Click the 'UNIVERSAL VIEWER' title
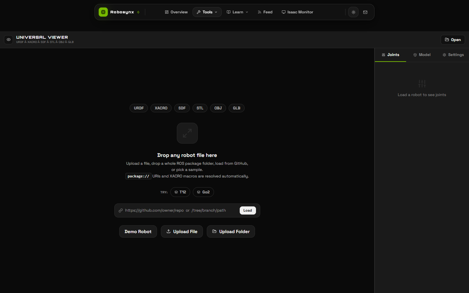469x293 pixels. 42,37
